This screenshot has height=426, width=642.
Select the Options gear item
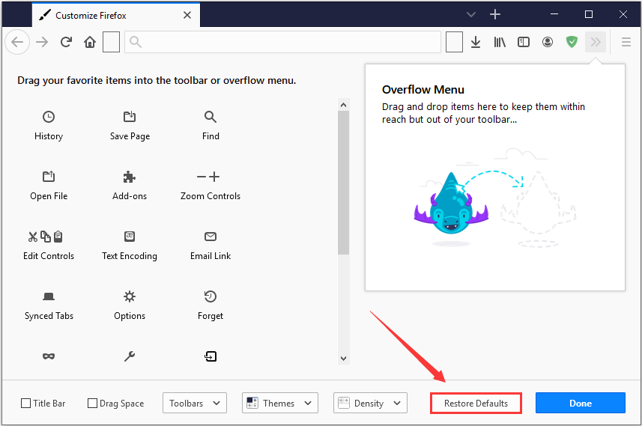click(x=130, y=305)
